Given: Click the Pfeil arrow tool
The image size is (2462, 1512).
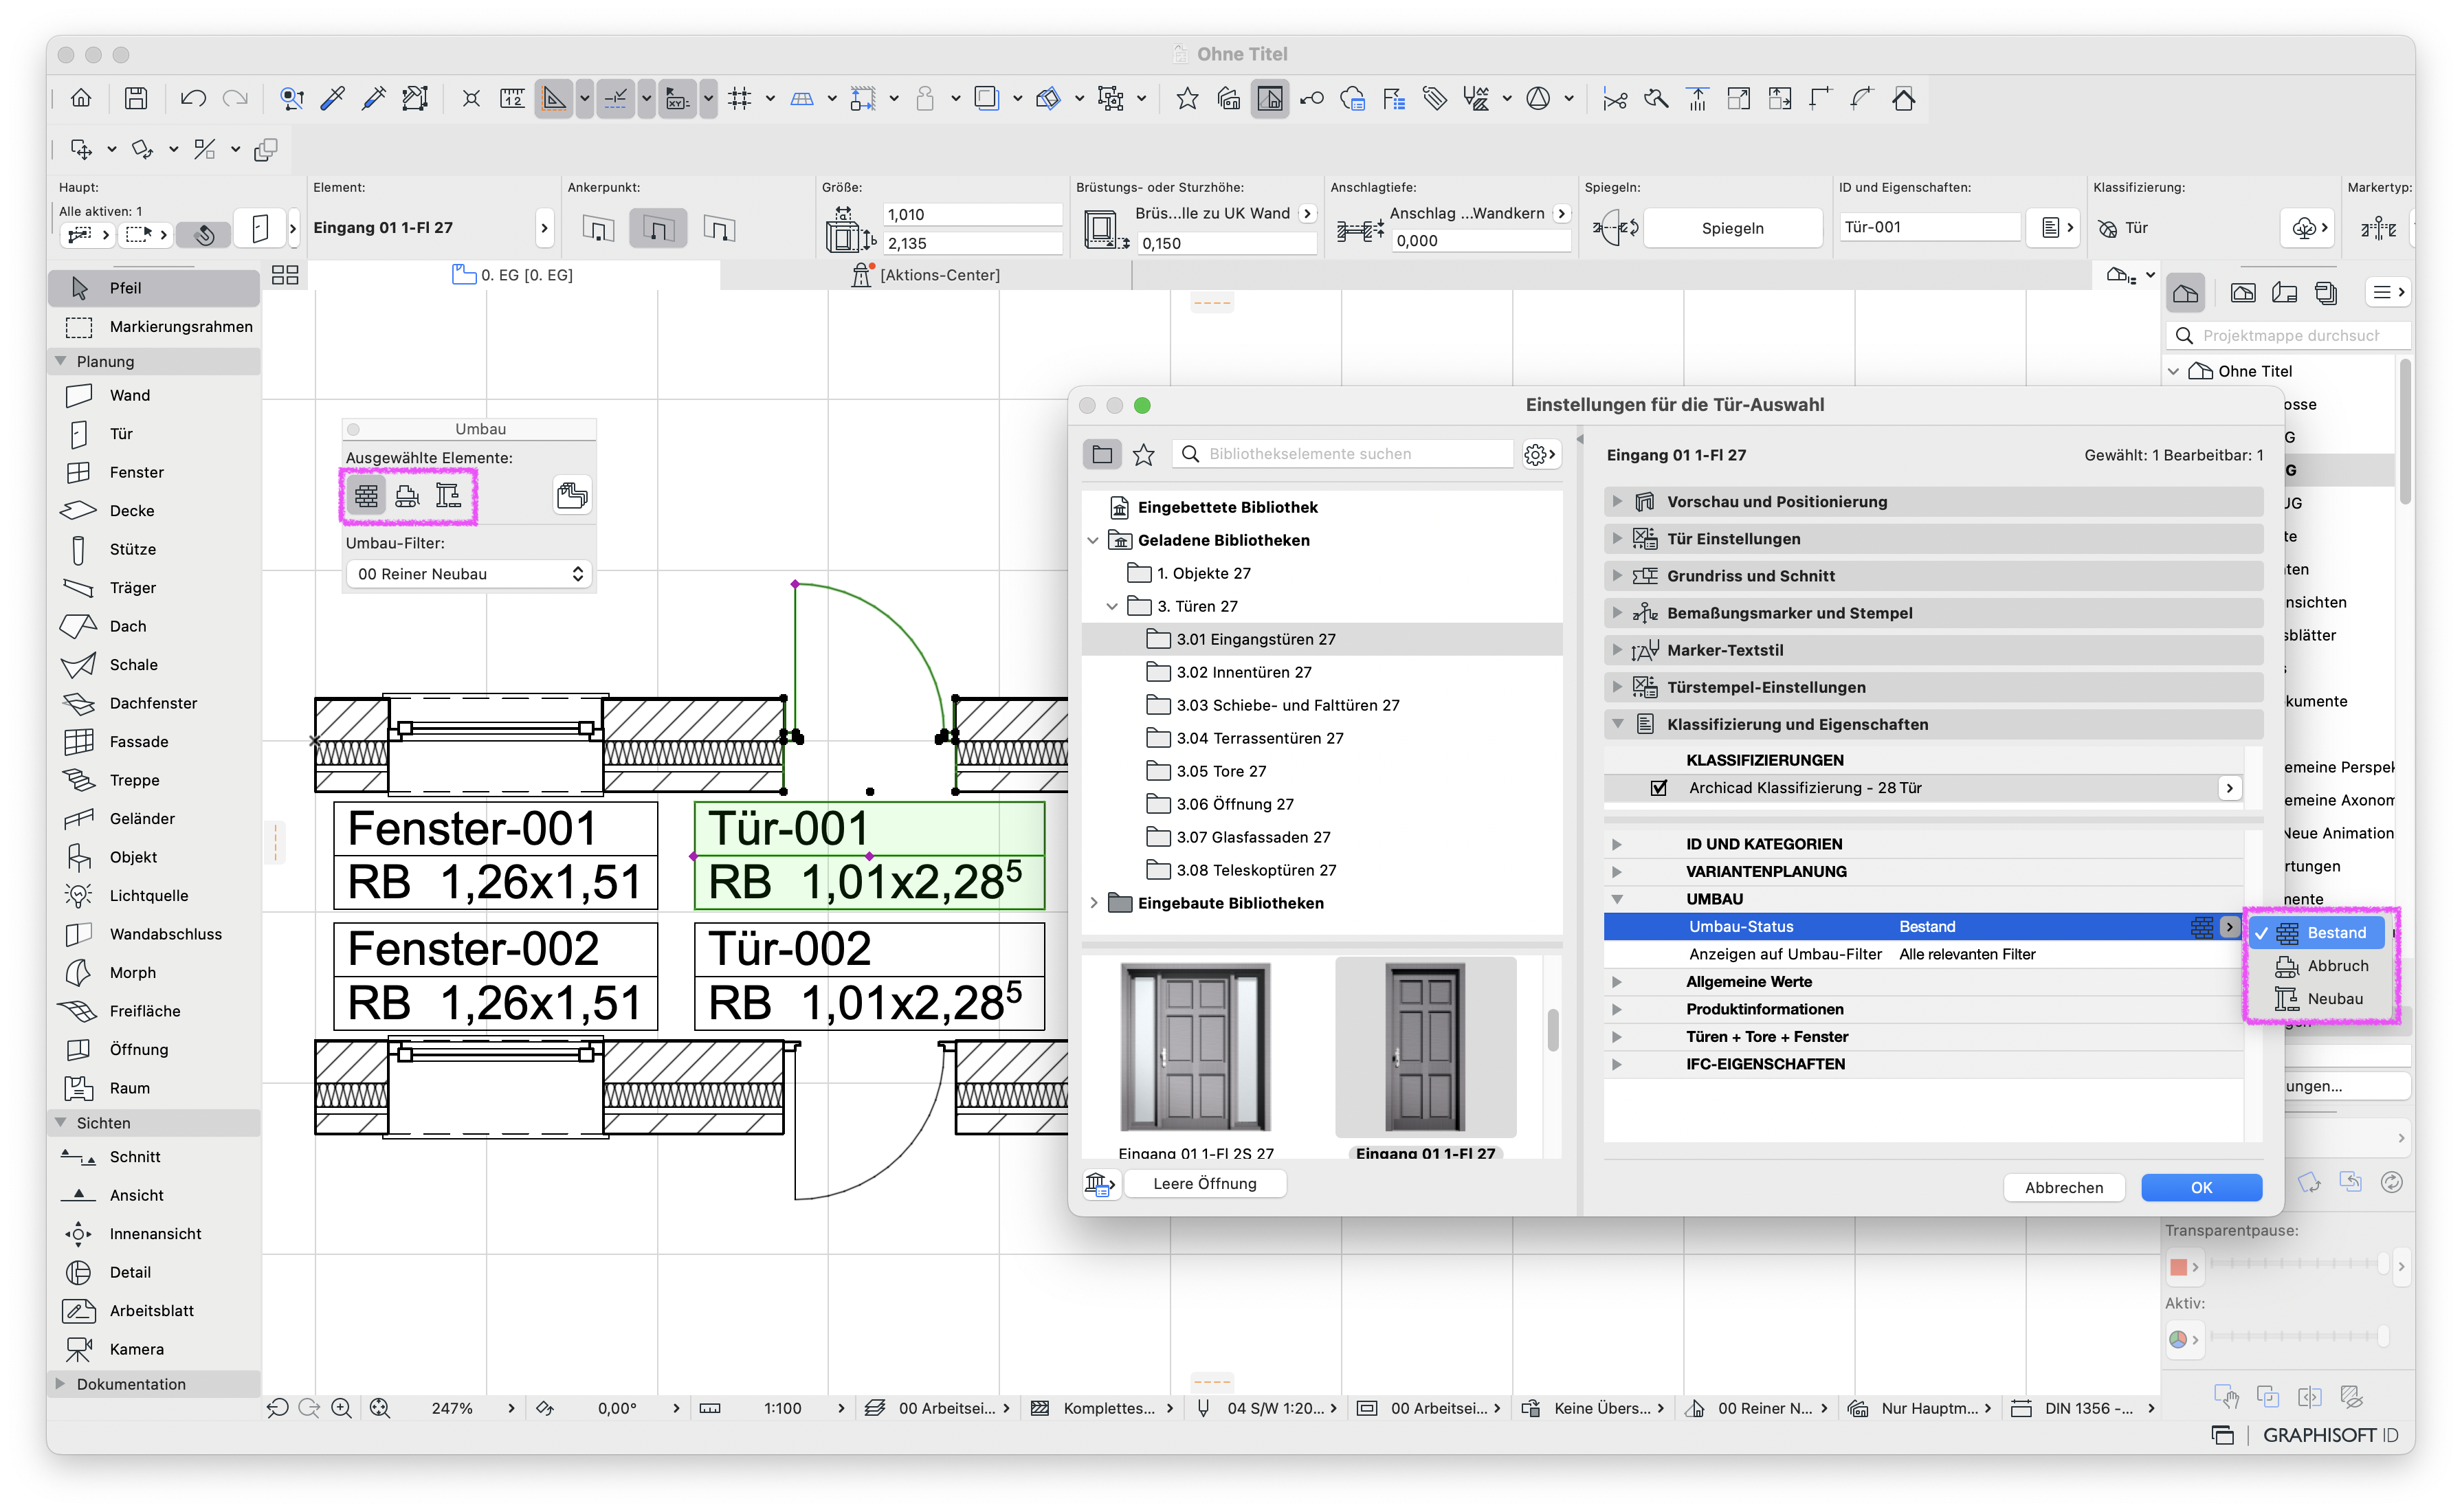Looking at the screenshot, I should pos(154,288).
